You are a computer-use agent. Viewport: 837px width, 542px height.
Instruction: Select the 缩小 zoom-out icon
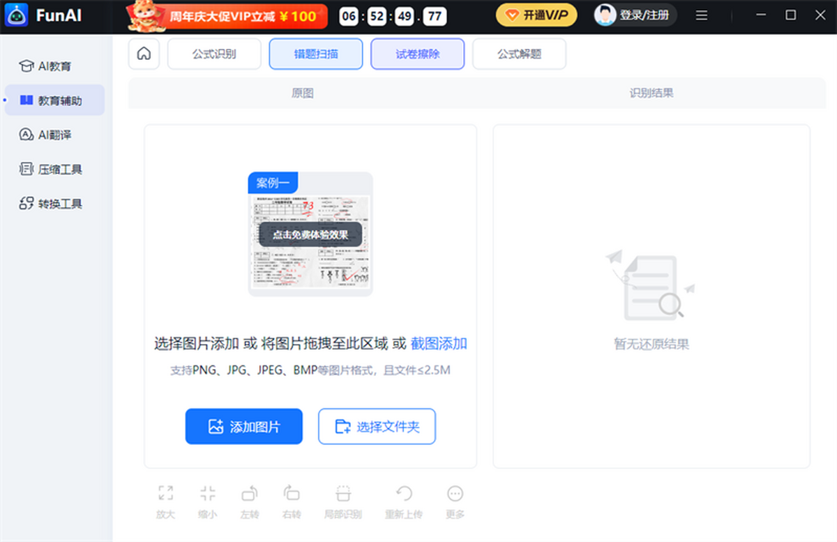point(207,494)
